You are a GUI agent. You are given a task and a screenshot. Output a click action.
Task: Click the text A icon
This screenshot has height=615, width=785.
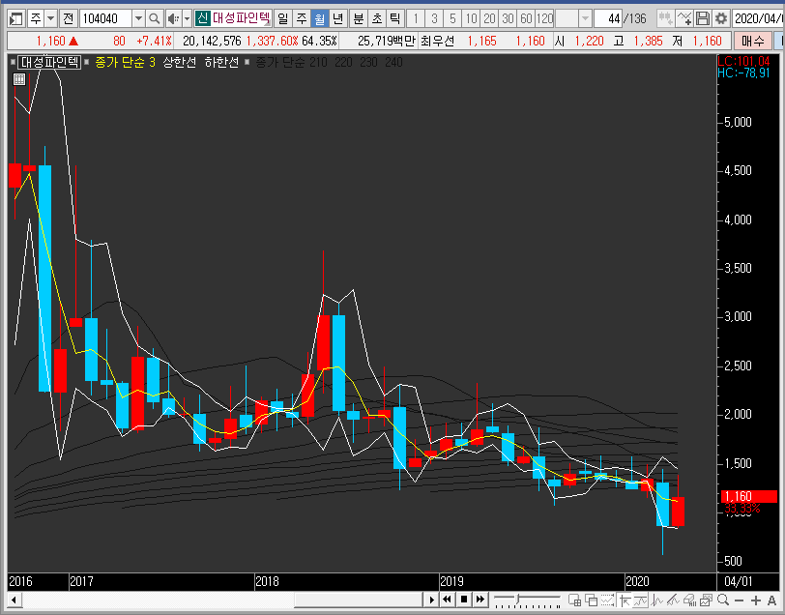[x=772, y=600]
